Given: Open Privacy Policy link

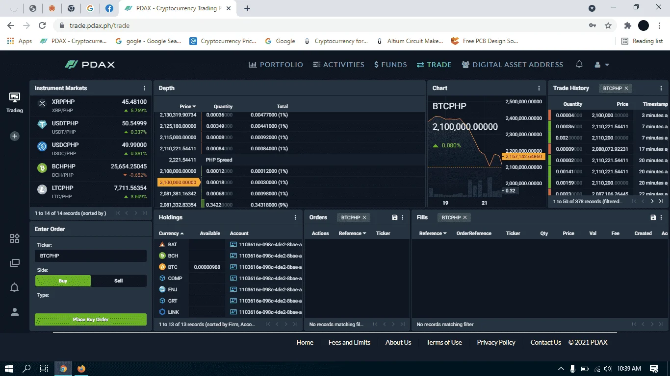Looking at the screenshot, I should [496, 342].
